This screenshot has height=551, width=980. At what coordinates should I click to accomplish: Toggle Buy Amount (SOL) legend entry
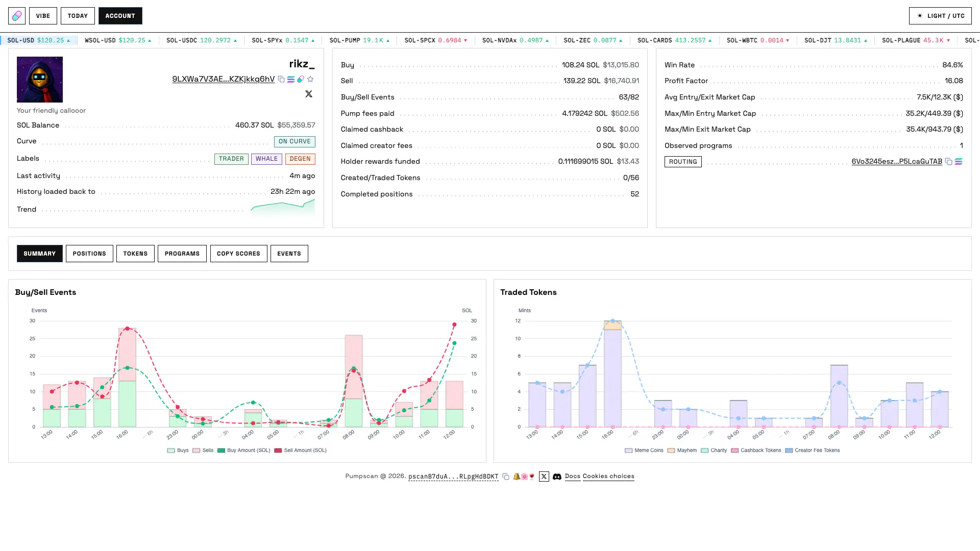coord(244,450)
